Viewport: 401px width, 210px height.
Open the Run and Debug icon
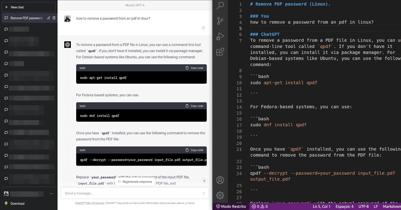[x=220, y=36]
